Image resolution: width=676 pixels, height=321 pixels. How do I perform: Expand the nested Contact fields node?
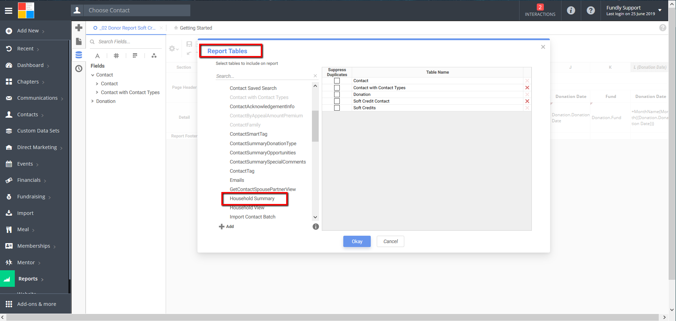97,84
